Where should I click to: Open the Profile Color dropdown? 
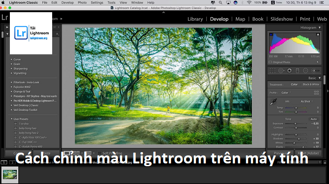pos(286,93)
